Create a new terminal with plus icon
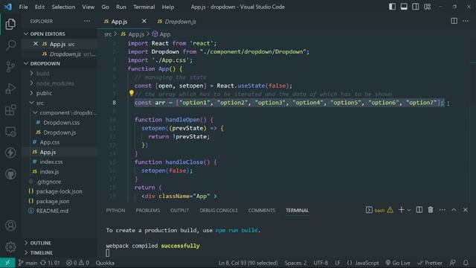The width and height of the screenshot is (476, 268). click(401, 210)
